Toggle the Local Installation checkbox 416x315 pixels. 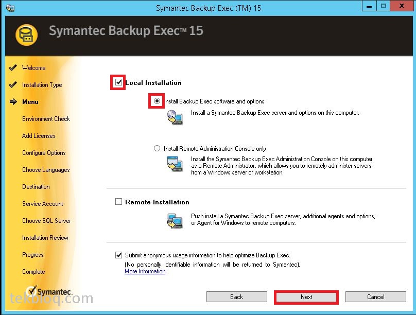click(118, 82)
